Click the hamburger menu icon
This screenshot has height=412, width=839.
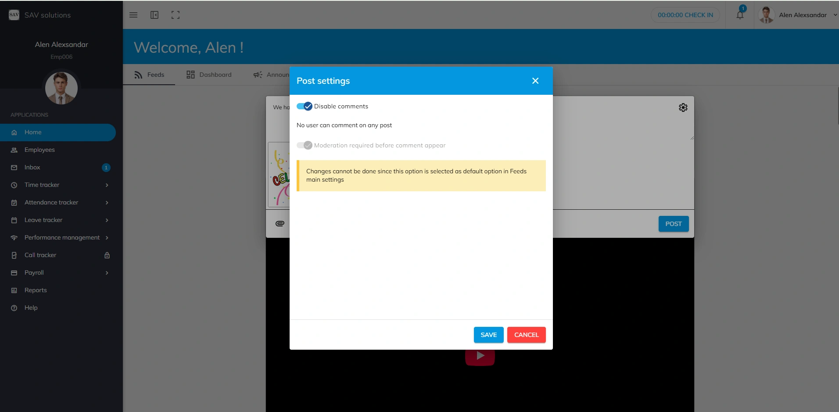click(x=133, y=15)
